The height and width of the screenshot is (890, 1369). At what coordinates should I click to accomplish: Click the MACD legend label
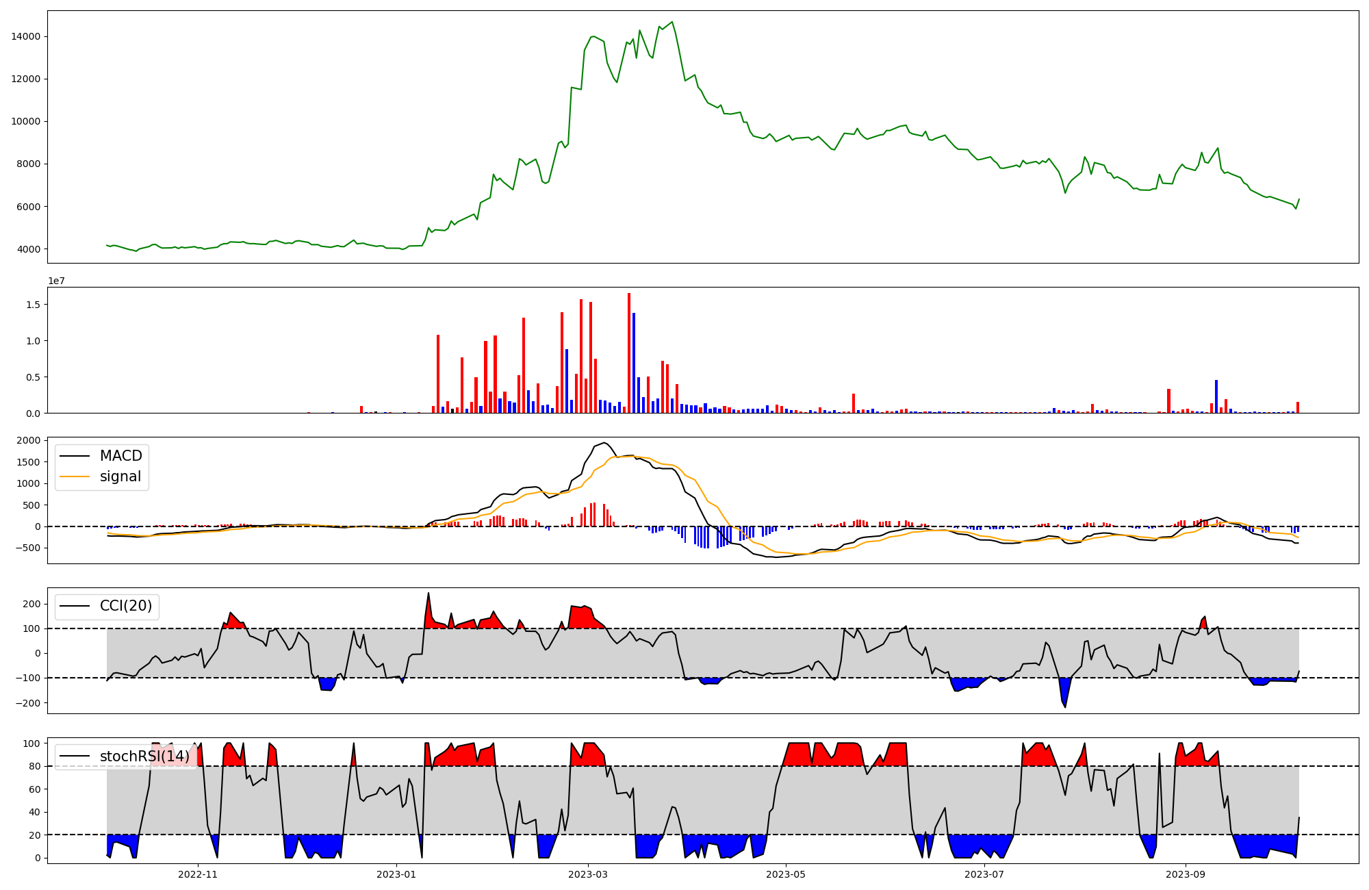[120, 456]
